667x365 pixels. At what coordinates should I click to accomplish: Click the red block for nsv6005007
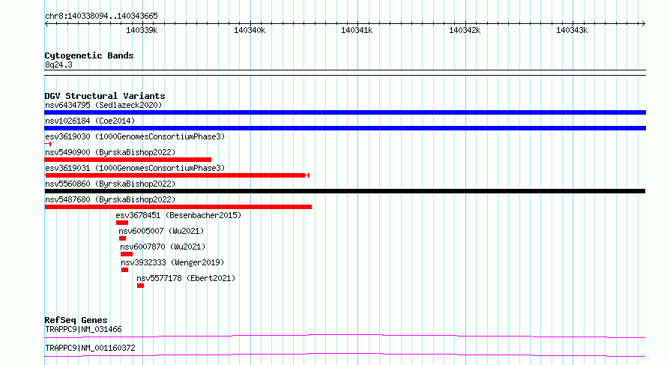(122, 238)
